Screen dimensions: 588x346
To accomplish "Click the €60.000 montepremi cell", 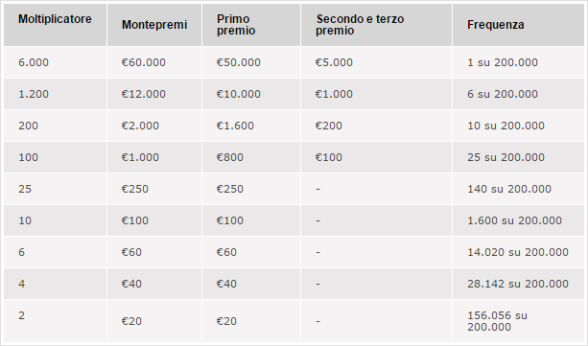I will click(x=144, y=62).
